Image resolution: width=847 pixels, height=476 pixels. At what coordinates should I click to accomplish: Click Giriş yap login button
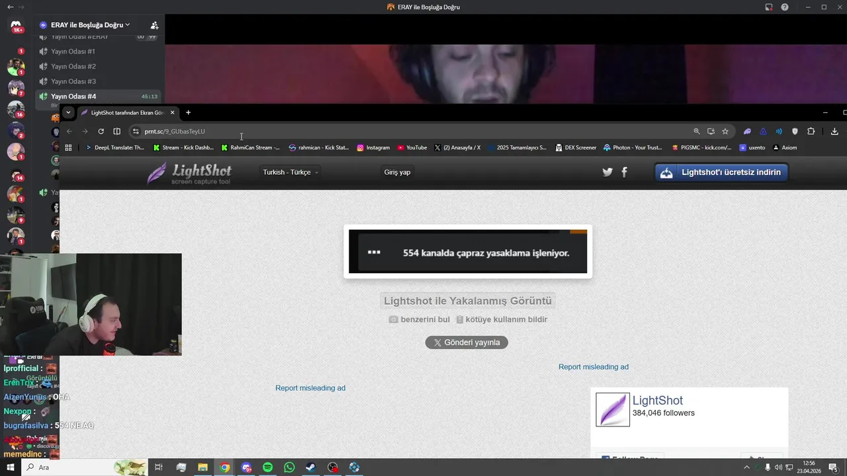(x=397, y=173)
